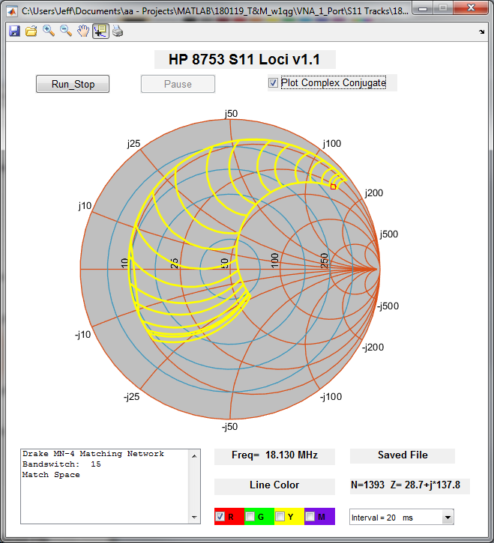Click the -j50 label below Smith chart

[x=229, y=427]
